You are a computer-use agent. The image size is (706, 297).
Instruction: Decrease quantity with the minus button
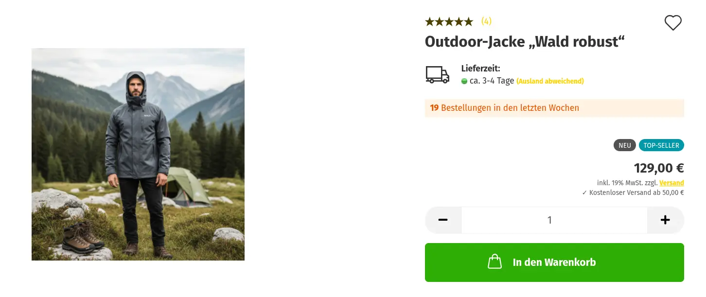coord(443,220)
